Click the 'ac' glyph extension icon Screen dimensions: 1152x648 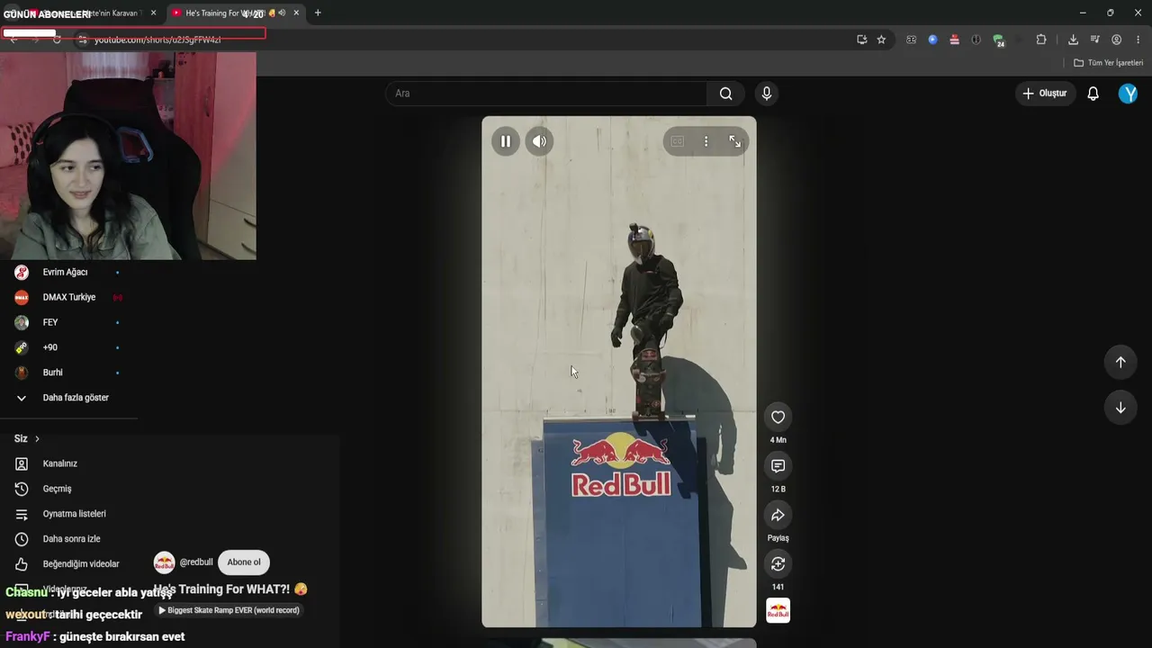tap(911, 40)
